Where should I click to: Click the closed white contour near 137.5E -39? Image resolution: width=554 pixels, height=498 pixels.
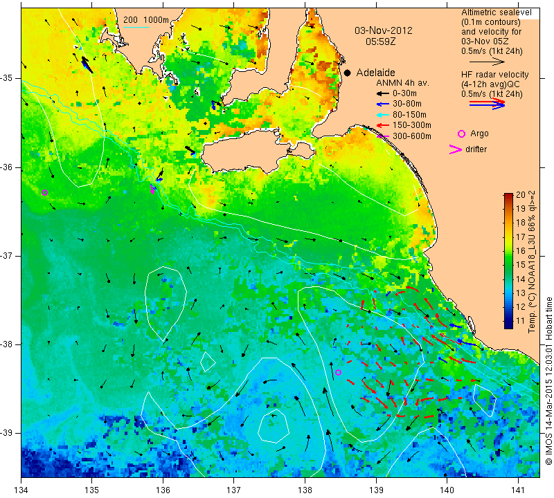[274, 426]
